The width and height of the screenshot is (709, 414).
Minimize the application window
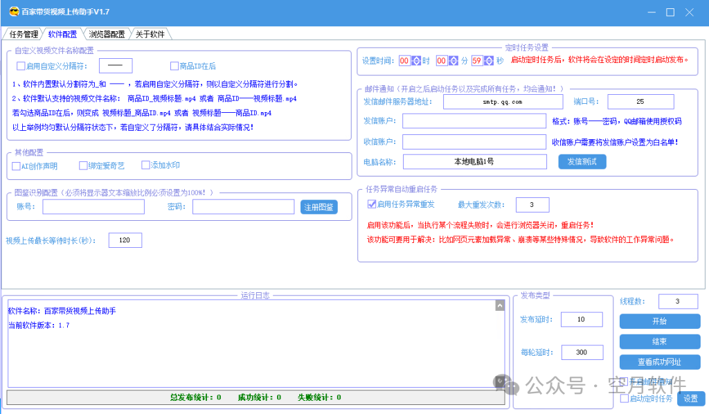point(652,12)
